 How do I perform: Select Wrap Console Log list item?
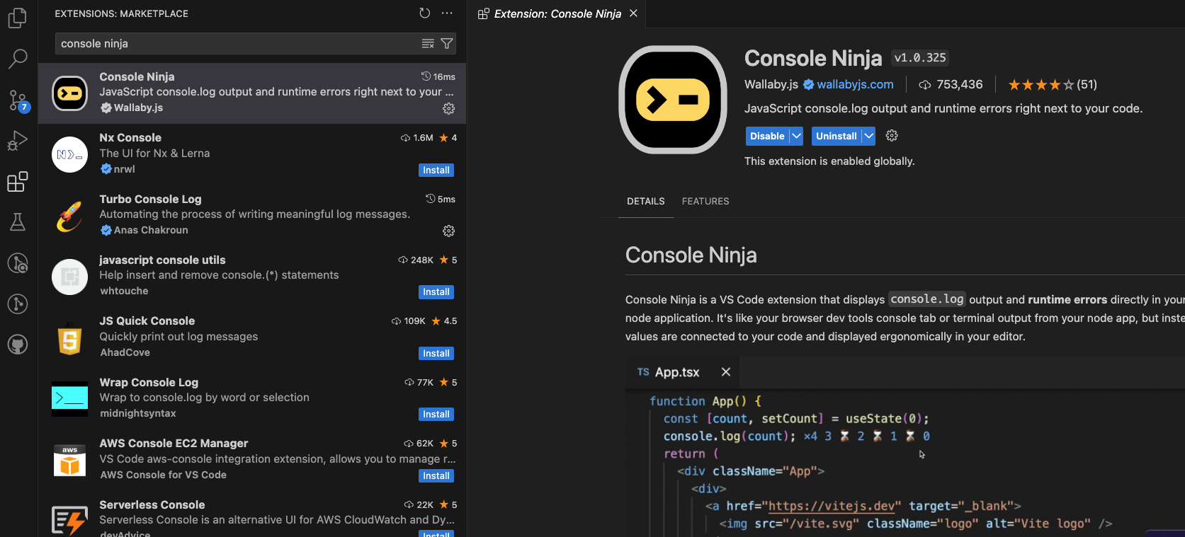coord(252,399)
